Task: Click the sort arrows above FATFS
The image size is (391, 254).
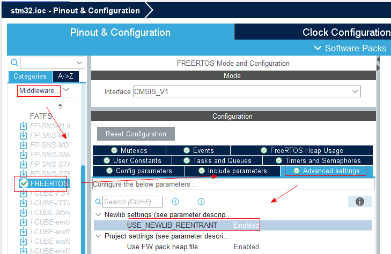Action: pyautogui.click(x=60, y=106)
